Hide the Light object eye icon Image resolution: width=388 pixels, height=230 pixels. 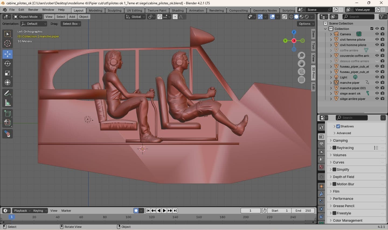(x=377, y=77)
